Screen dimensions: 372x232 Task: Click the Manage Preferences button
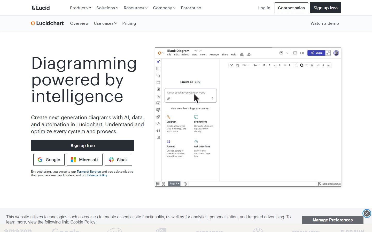[x=333, y=220]
